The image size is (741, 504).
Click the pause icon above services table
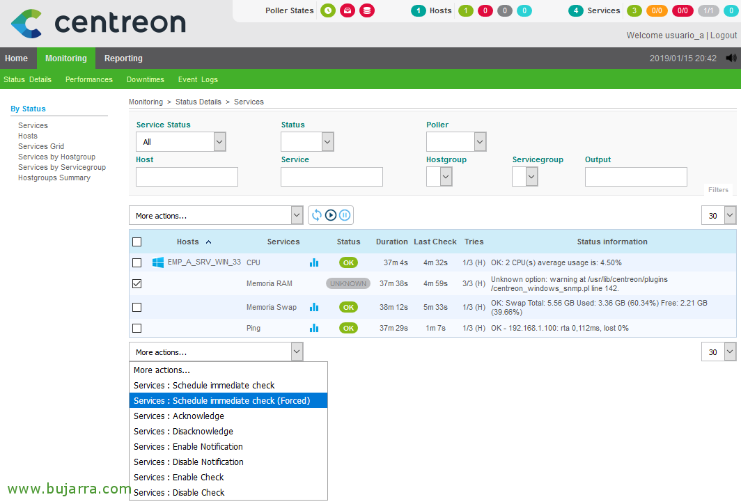345,215
